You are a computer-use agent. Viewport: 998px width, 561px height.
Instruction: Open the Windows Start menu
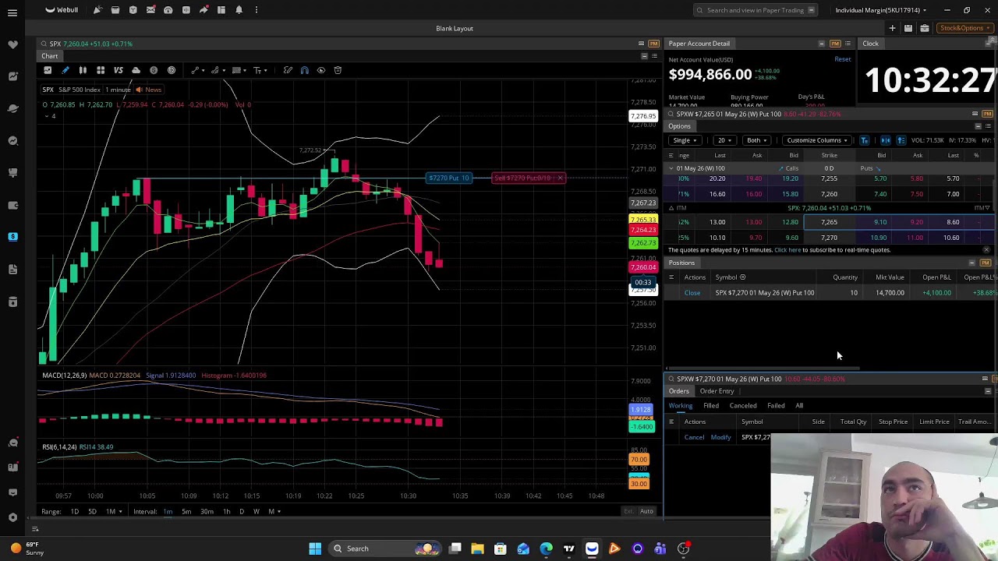click(315, 549)
